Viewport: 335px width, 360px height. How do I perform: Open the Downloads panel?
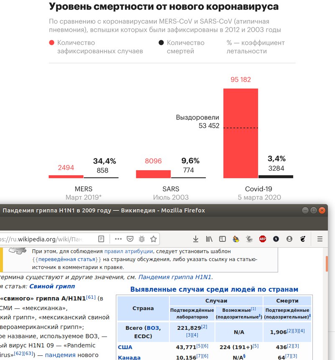195,239
